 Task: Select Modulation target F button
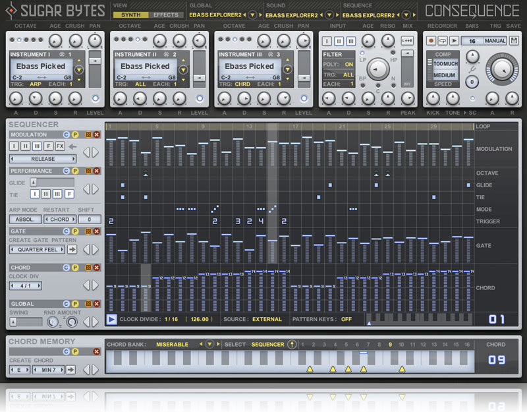[x=49, y=146]
